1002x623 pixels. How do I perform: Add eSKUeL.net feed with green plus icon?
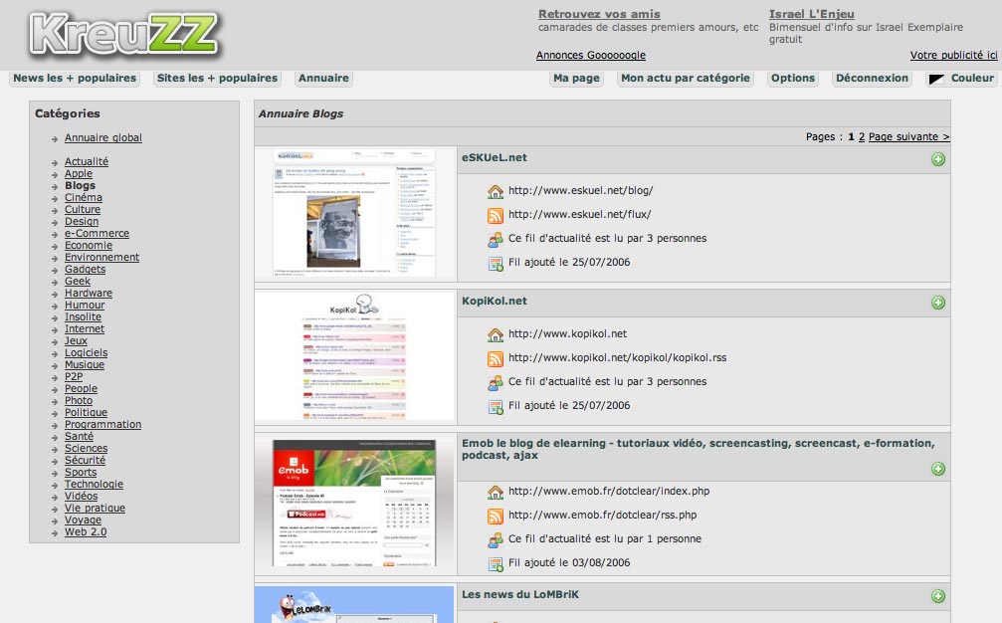[x=937, y=159]
